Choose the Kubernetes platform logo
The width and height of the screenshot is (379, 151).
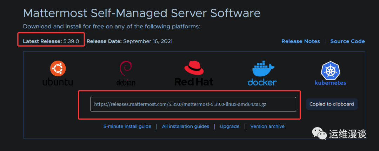330,73
